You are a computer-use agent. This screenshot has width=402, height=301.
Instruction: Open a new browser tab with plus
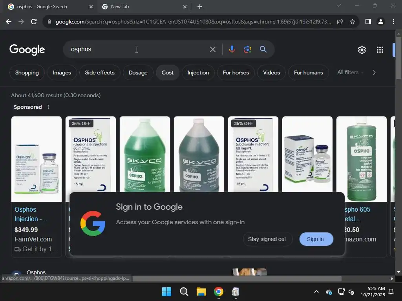200,7
